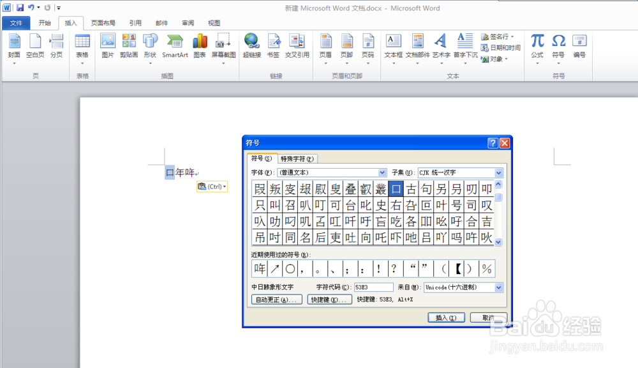Insert a number (编号)

coord(579,45)
